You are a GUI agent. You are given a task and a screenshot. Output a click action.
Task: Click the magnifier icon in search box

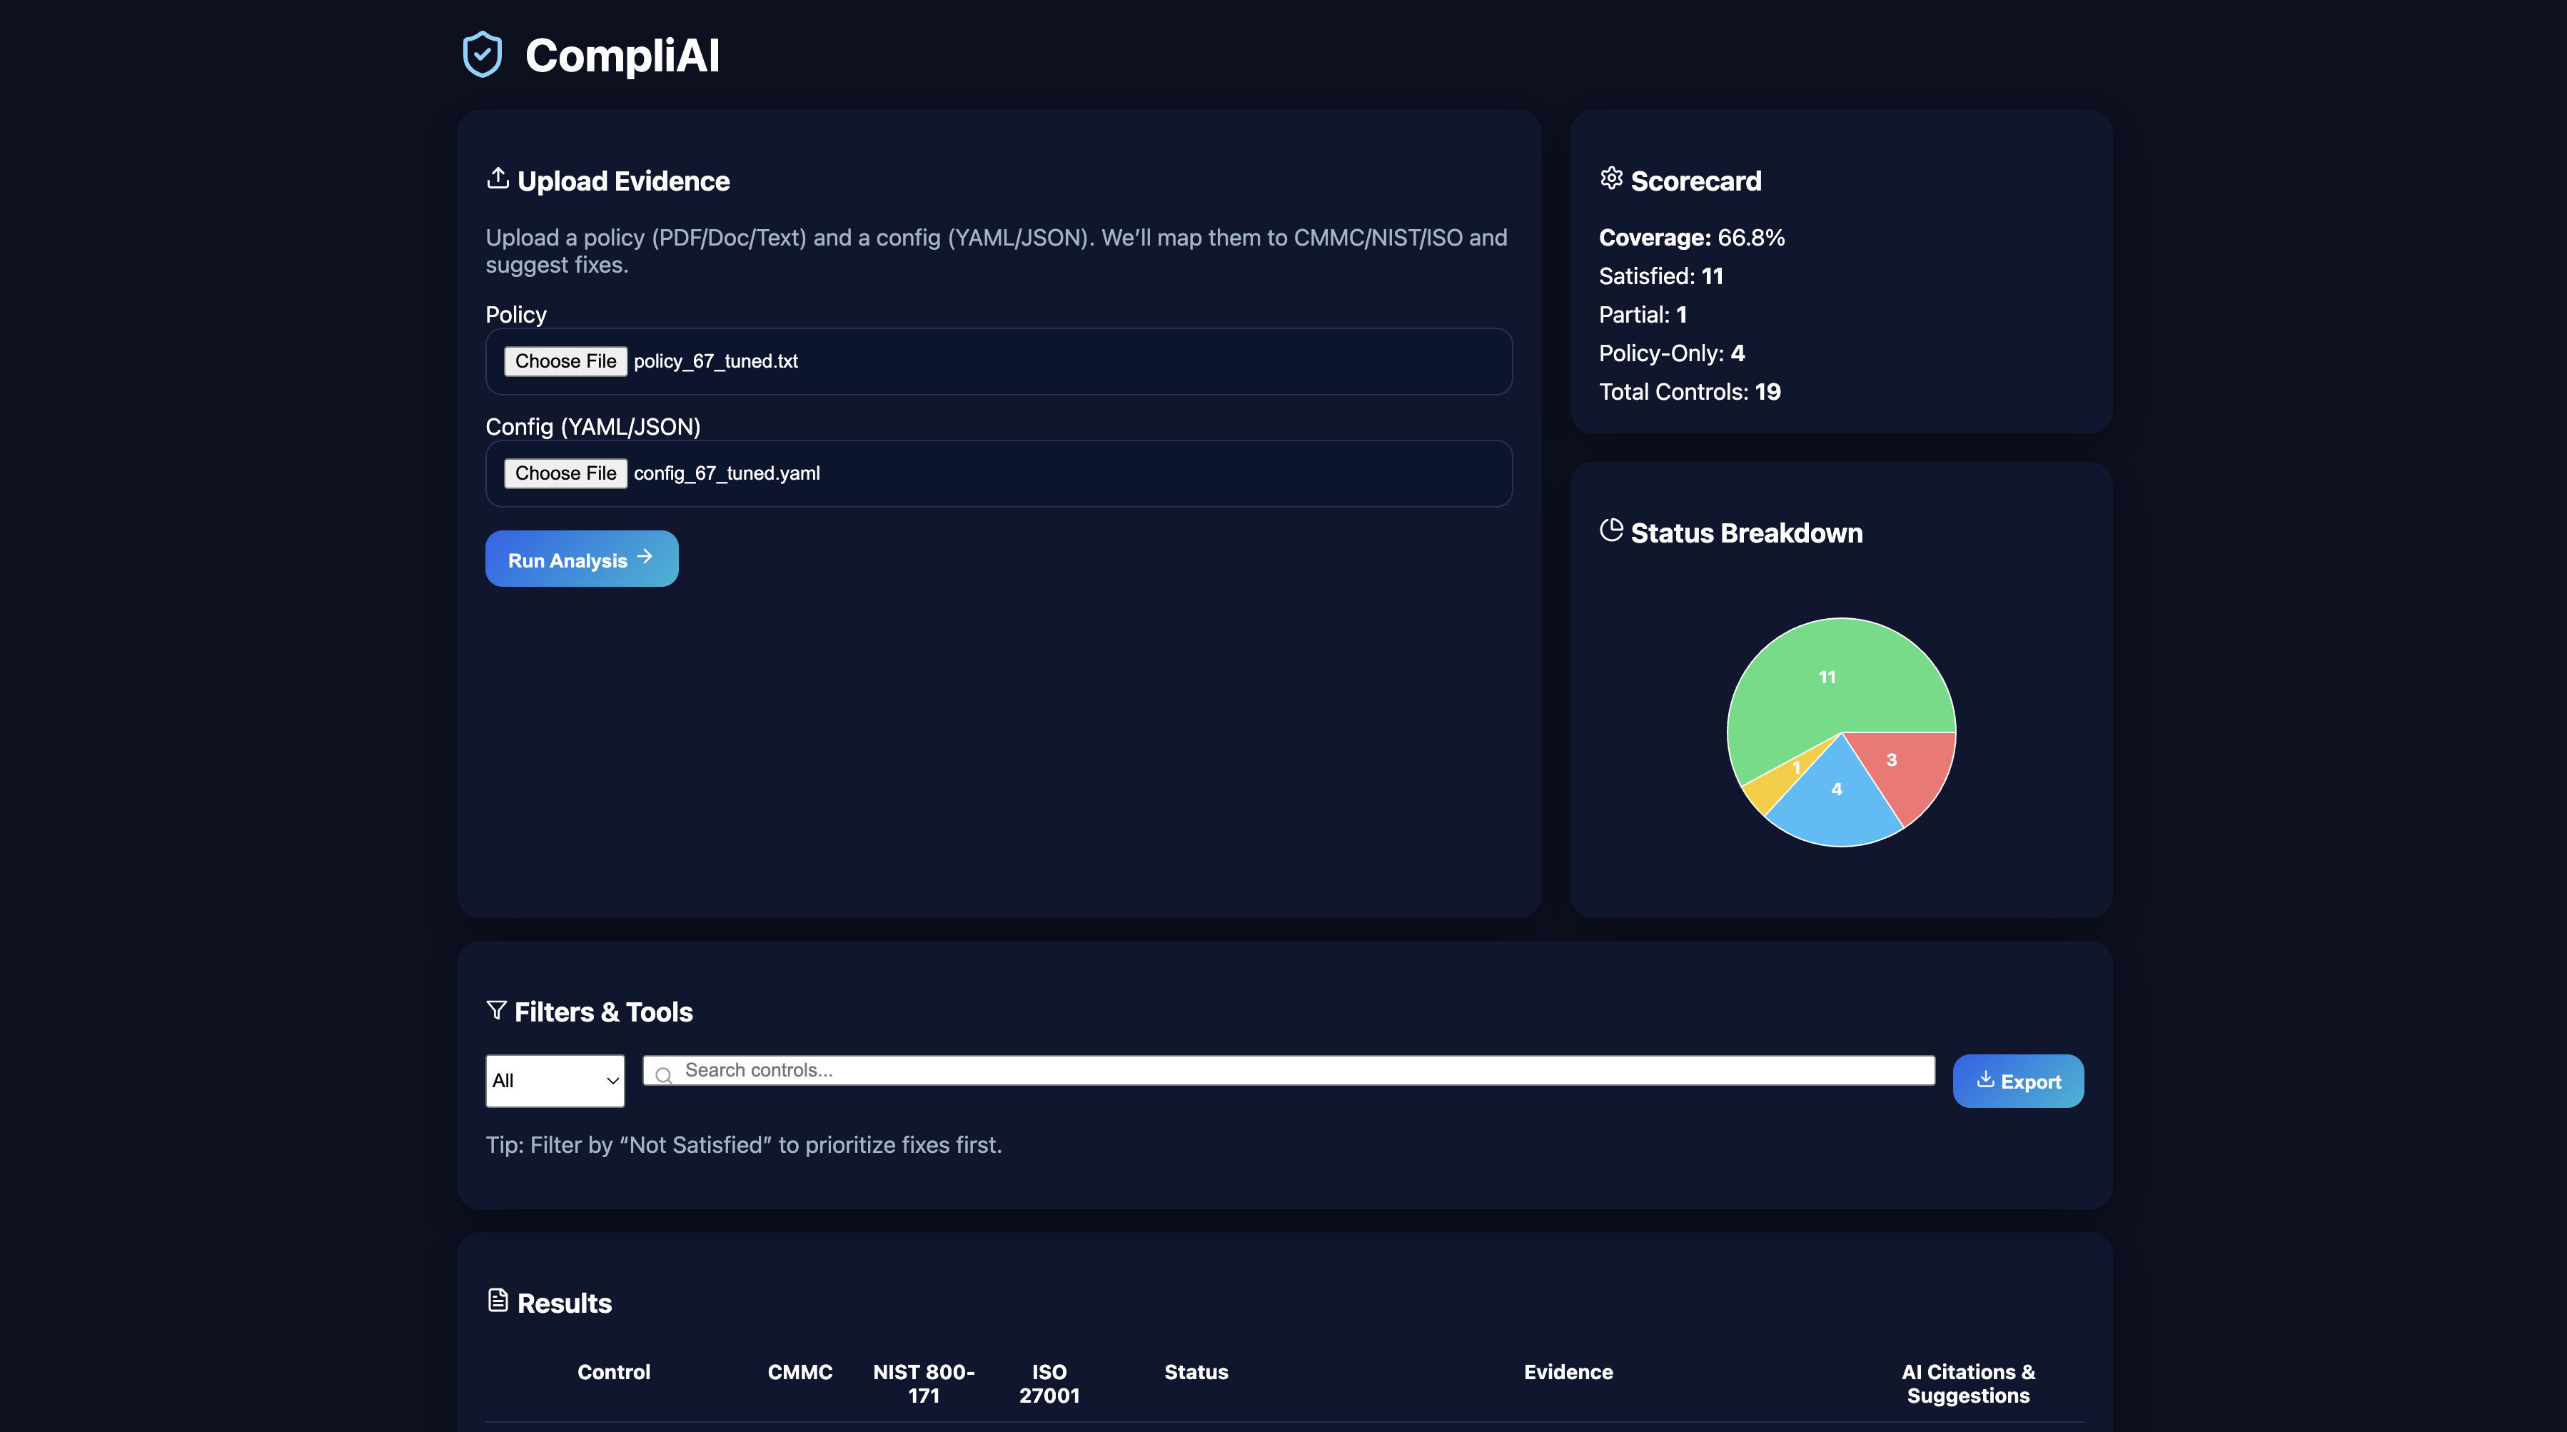click(664, 1074)
